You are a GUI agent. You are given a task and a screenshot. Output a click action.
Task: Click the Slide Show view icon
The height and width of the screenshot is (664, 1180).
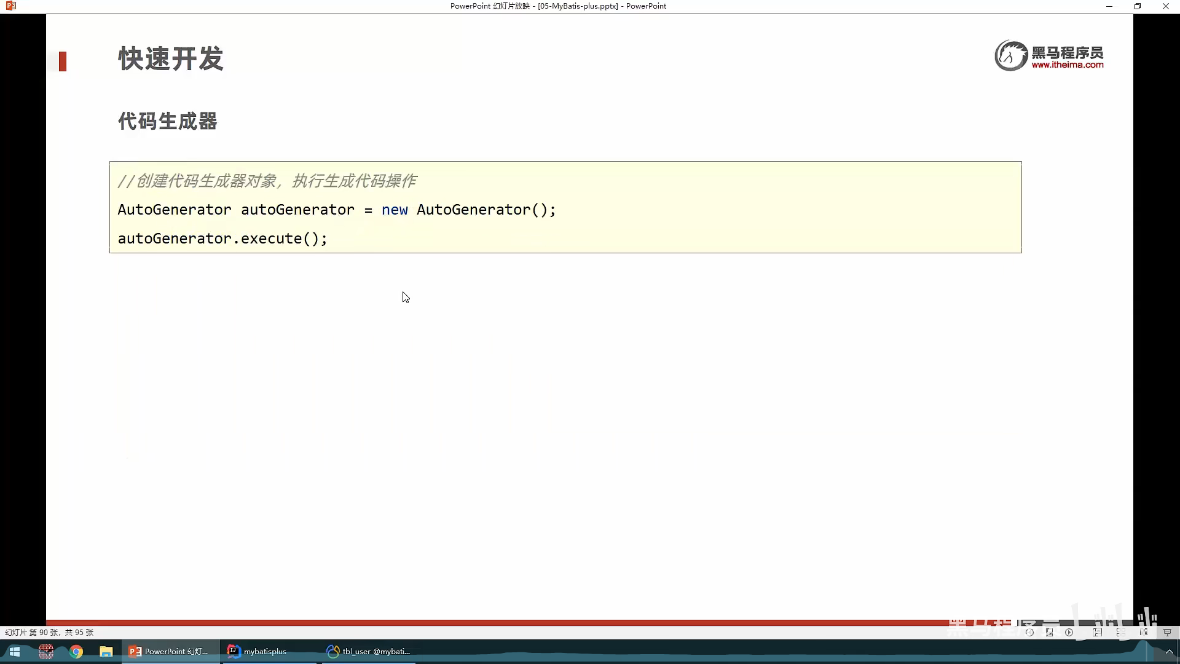click(1166, 632)
